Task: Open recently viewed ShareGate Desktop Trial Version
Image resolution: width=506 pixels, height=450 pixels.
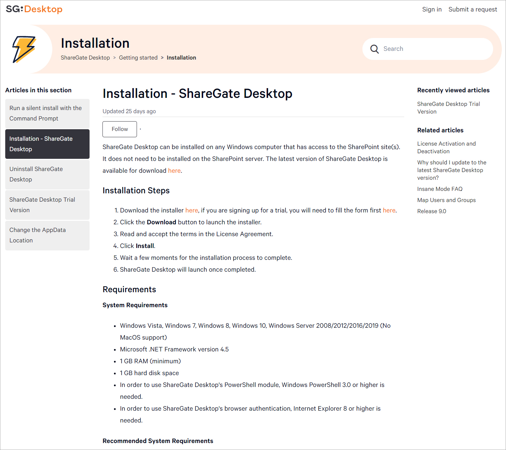Action: click(449, 108)
